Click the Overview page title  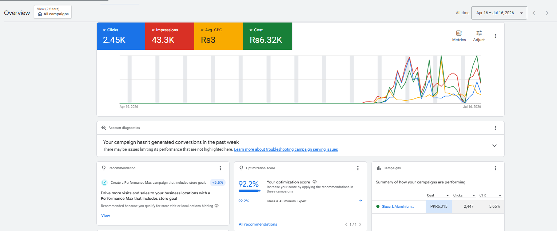pos(17,13)
